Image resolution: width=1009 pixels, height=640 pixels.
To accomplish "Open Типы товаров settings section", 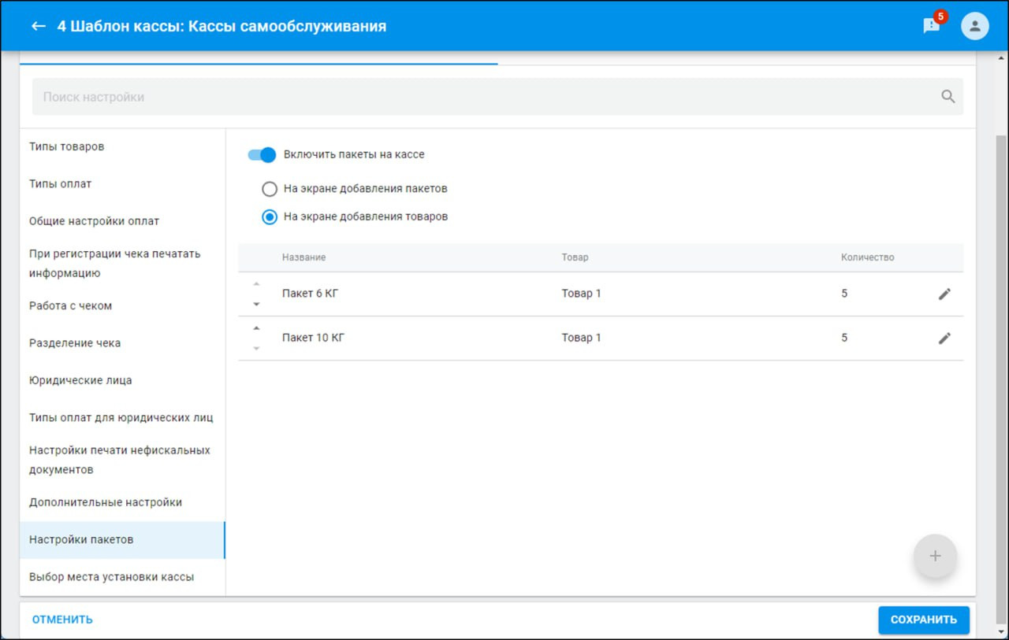I will 67,146.
